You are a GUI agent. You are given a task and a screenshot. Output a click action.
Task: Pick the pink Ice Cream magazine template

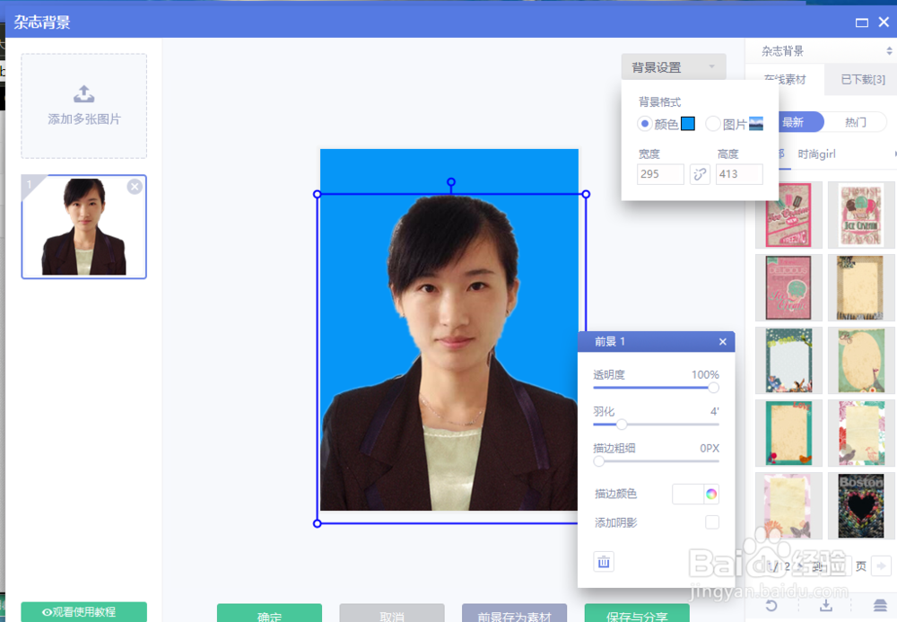[788, 215]
